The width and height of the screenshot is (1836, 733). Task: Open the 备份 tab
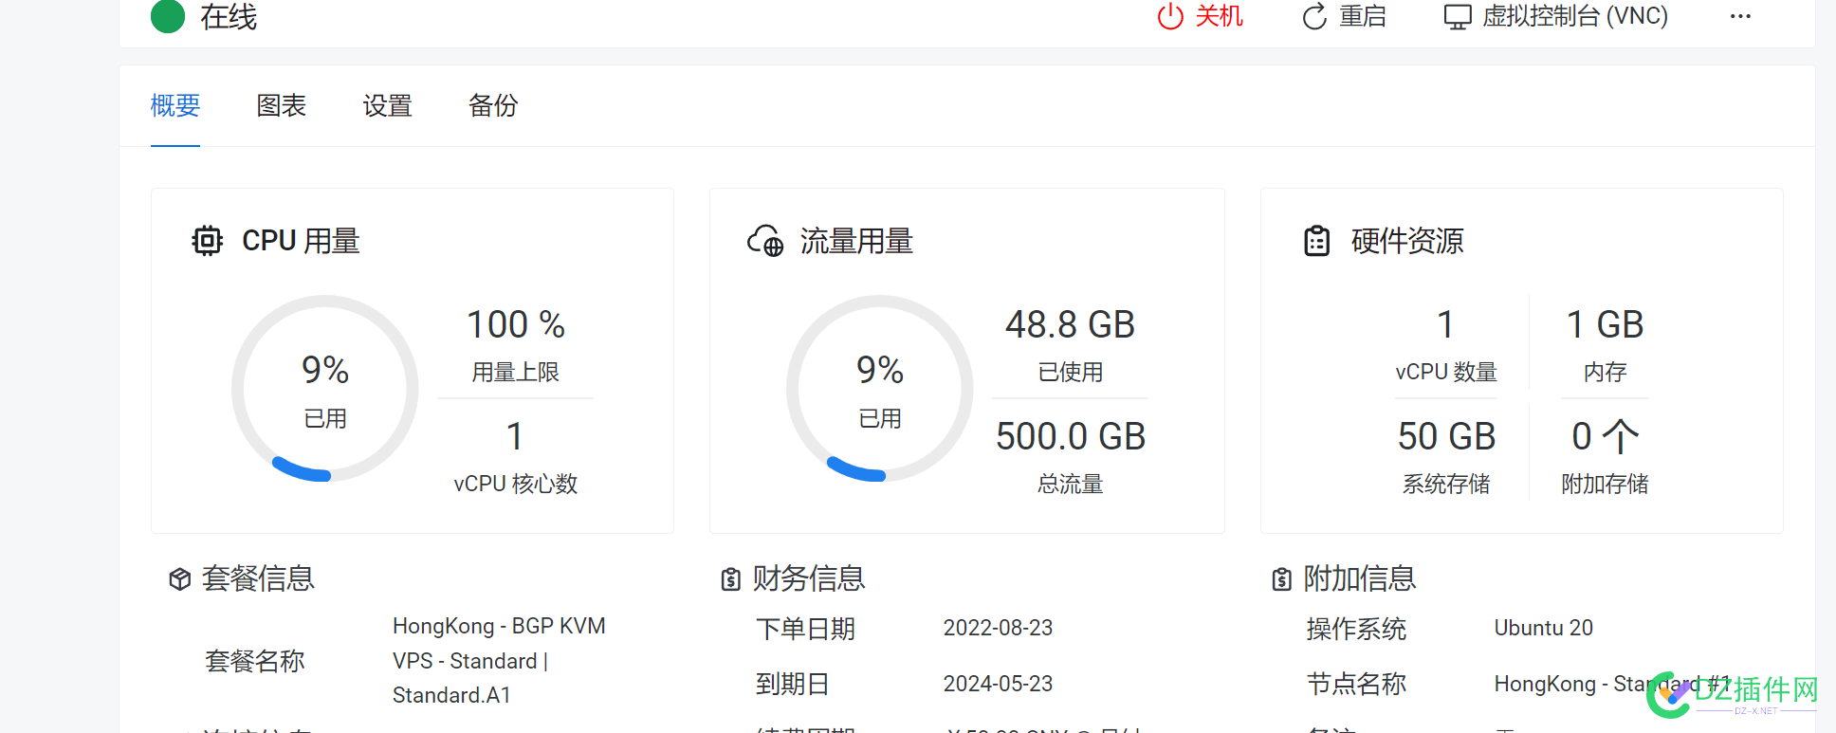493,105
